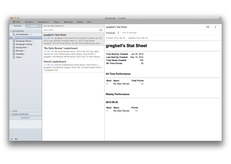Select the Personal notebook

26,50
